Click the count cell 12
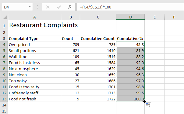This screenshot has height=114, width=184. click(71, 93)
